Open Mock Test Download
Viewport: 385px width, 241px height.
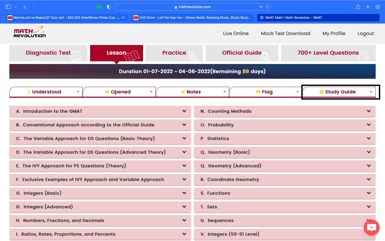pyautogui.click(x=285, y=33)
